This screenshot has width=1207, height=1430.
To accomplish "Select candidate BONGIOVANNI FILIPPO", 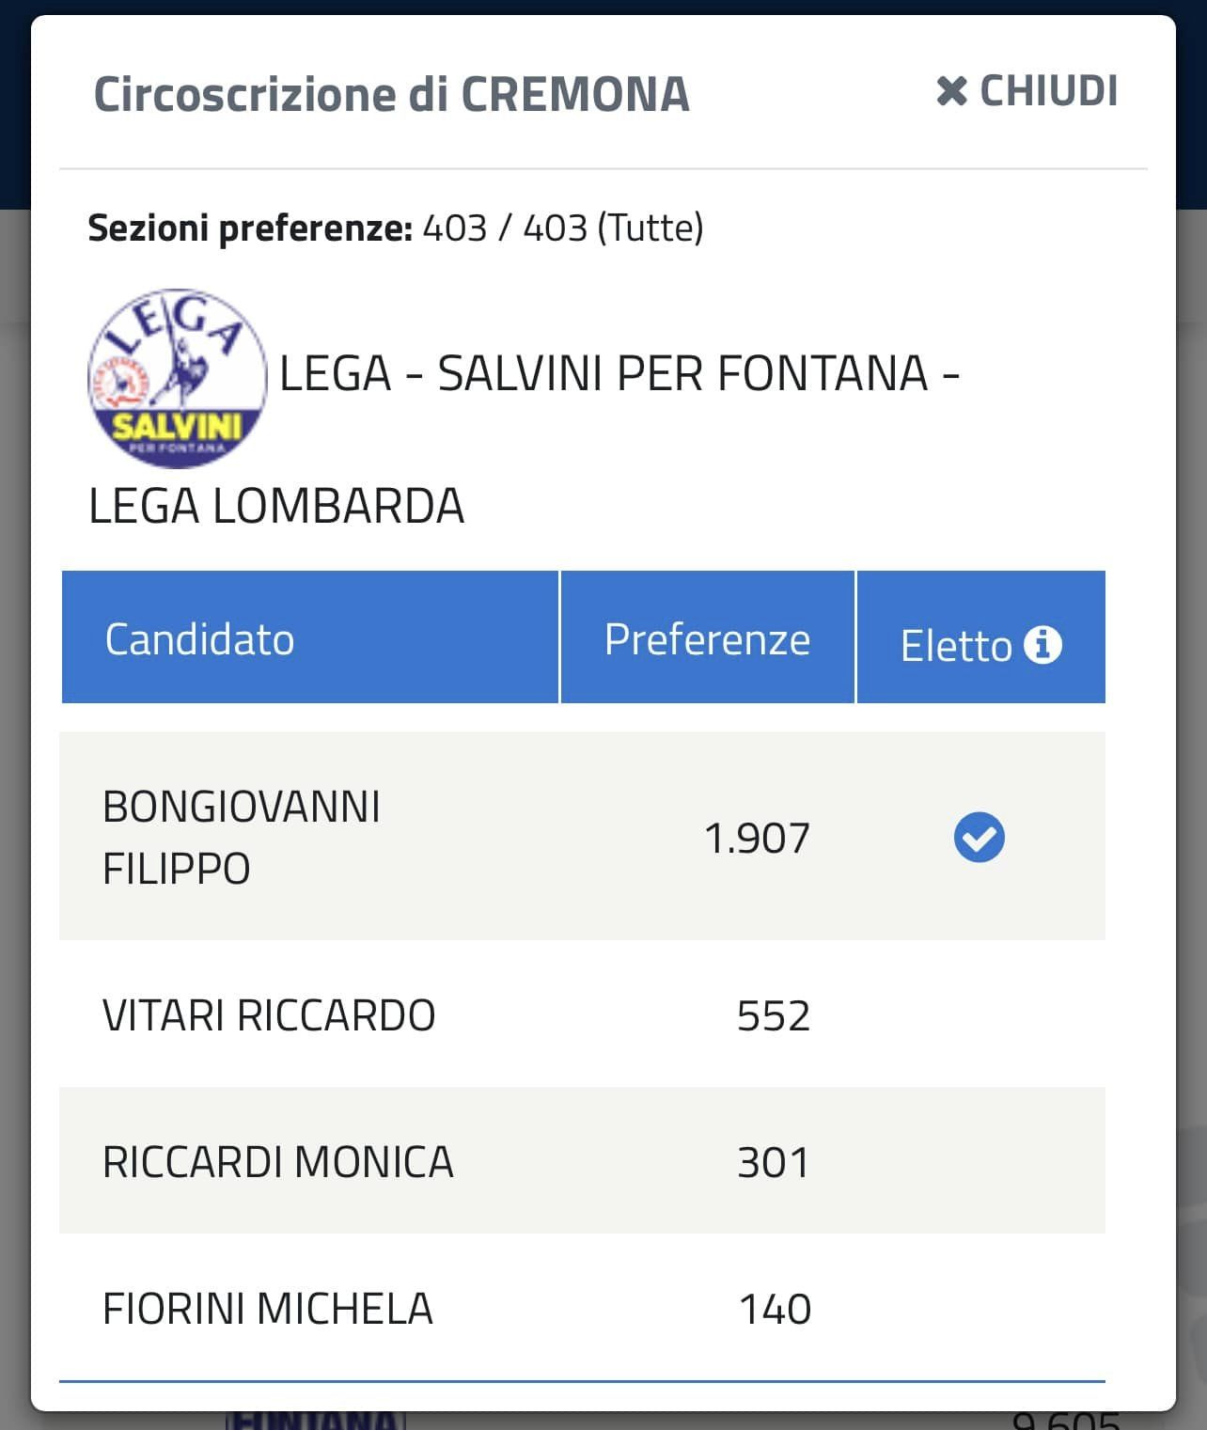I will (x=242, y=837).
